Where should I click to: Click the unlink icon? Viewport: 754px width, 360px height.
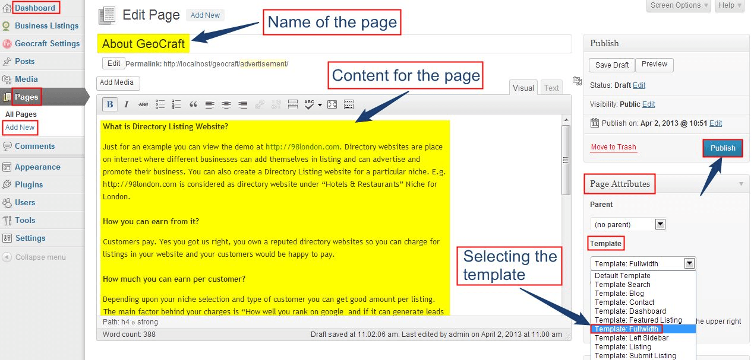click(x=276, y=104)
